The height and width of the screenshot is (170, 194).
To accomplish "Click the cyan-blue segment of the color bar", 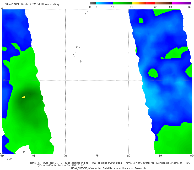I will coord(105,3).
